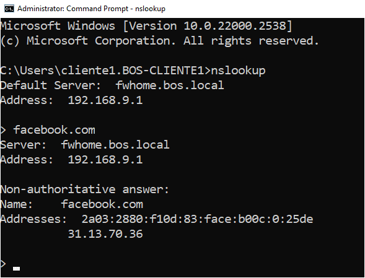Click the Microsoft Corporation copyright line
This screenshot has height=278, width=365.
(159, 41)
